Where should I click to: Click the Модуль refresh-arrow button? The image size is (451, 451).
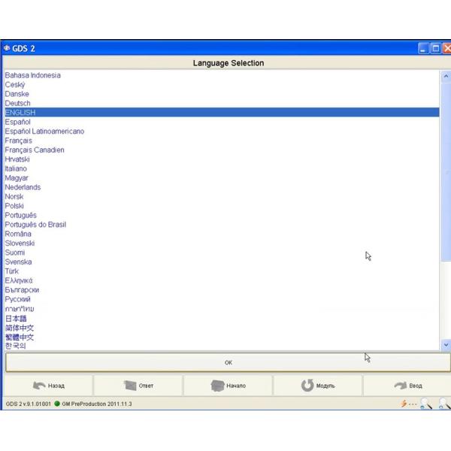click(x=316, y=386)
